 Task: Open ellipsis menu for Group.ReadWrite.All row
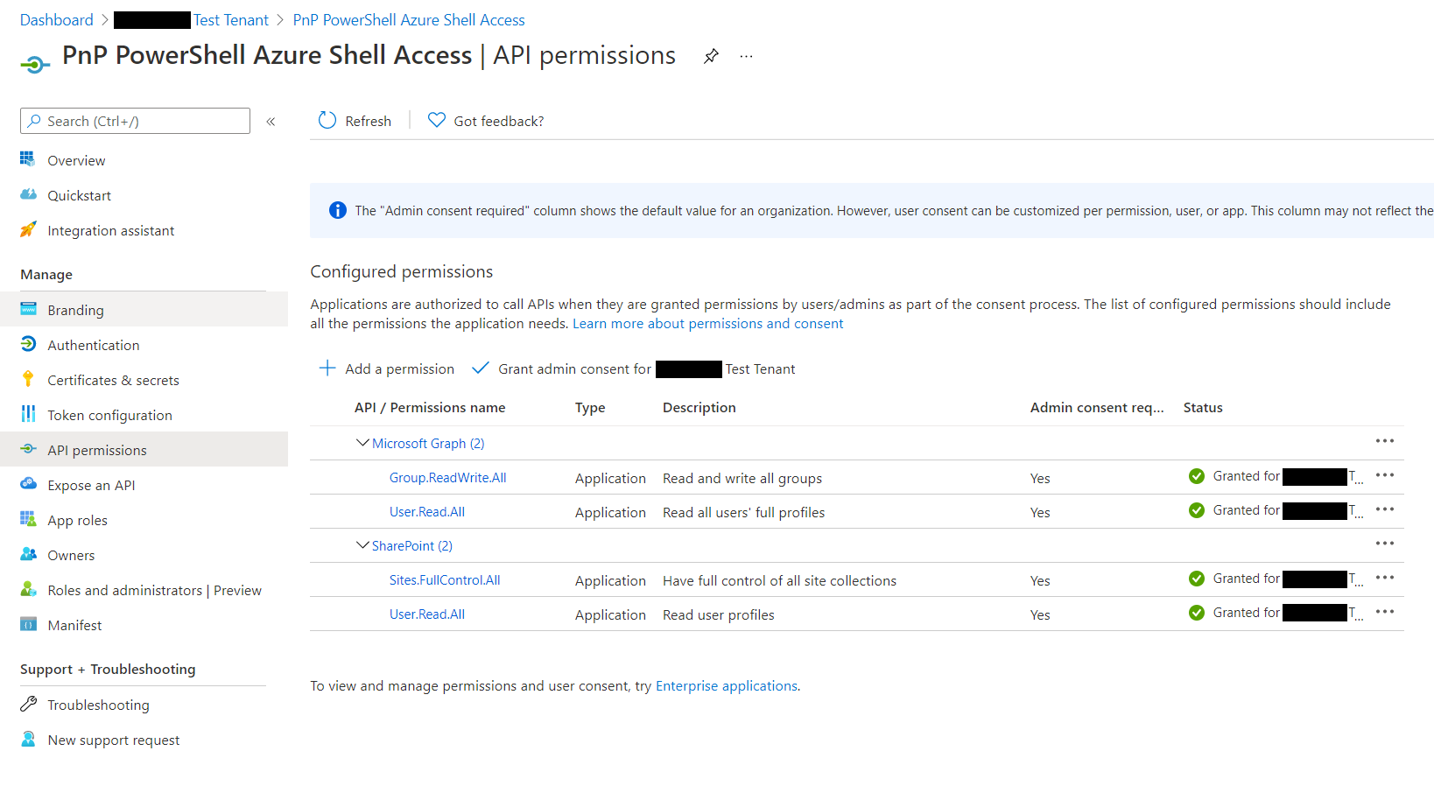[1384, 475]
